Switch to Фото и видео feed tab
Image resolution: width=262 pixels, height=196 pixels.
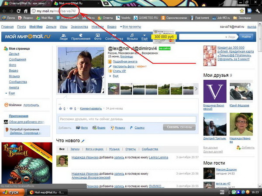(94, 149)
